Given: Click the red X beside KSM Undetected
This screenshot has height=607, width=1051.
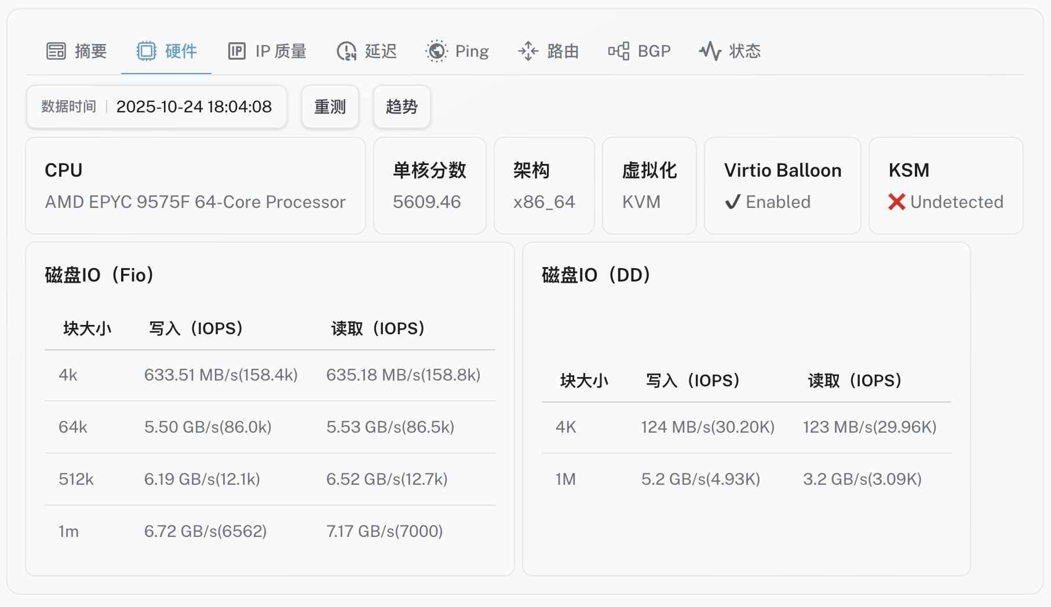Looking at the screenshot, I should (896, 202).
